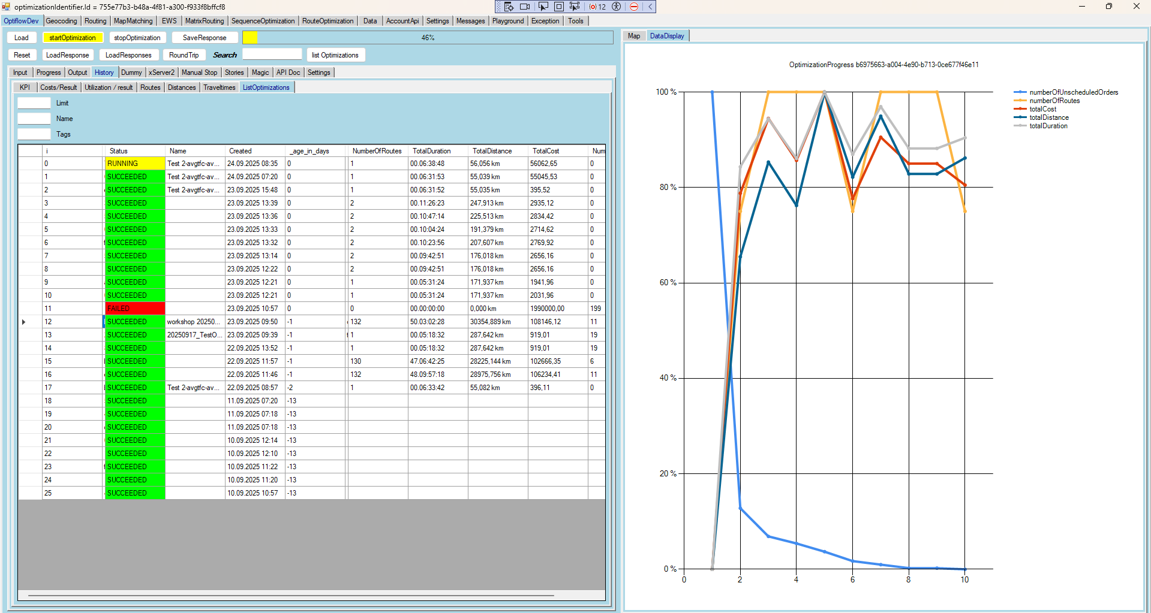The height and width of the screenshot is (613, 1151).
Task: Activate the select element cursor icon
Action: point(543,7)
